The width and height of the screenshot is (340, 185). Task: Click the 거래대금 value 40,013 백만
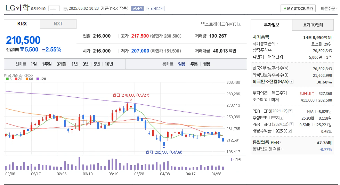(x=225, y=51)
